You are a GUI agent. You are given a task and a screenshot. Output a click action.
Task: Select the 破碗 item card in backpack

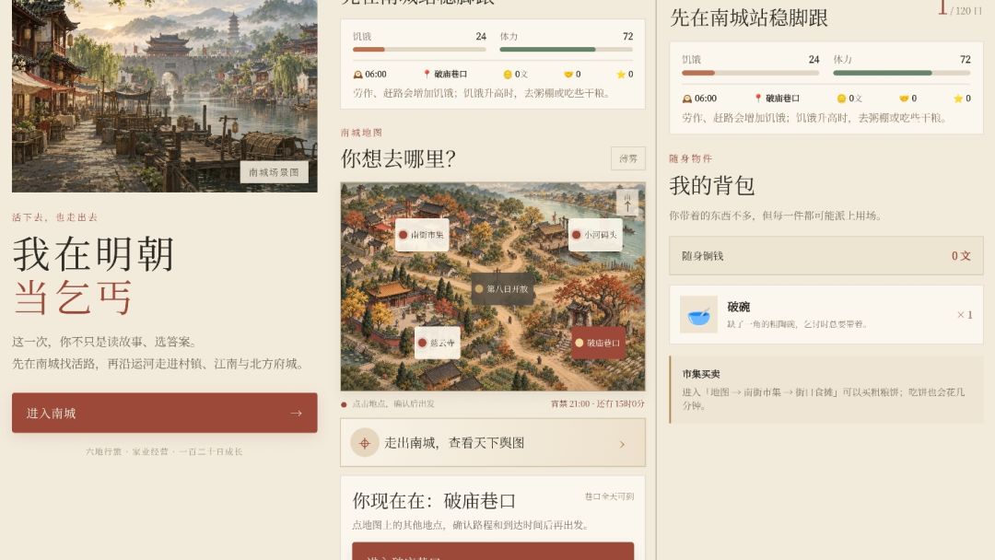pos(826,315)
